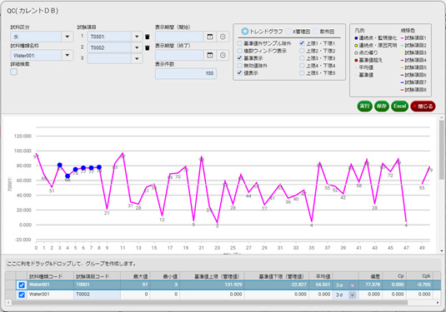The image size is (446, 312).
Task: Open calendar for display period end
Action: [x=210, y=55]
